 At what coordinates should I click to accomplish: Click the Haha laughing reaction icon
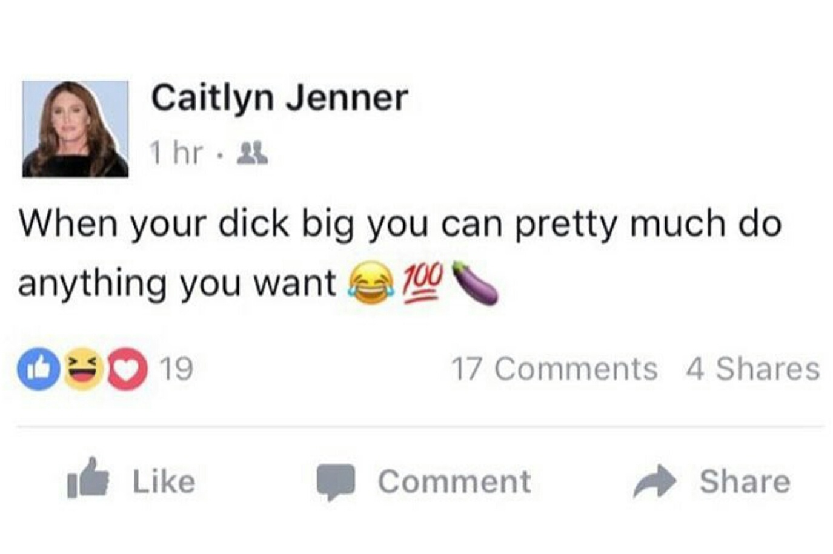[x=83, y=369]
